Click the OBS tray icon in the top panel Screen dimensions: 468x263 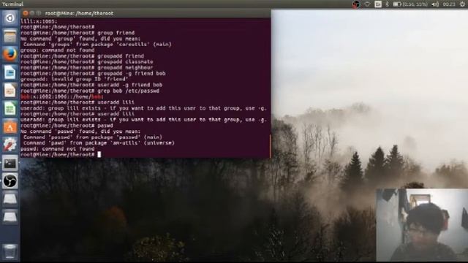pos(356,4)
